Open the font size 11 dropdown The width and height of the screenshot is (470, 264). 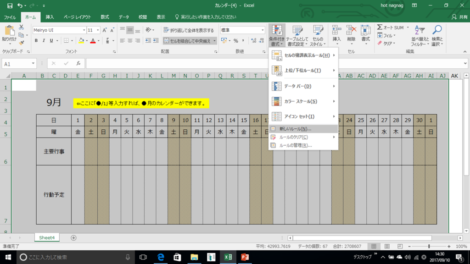98,30
